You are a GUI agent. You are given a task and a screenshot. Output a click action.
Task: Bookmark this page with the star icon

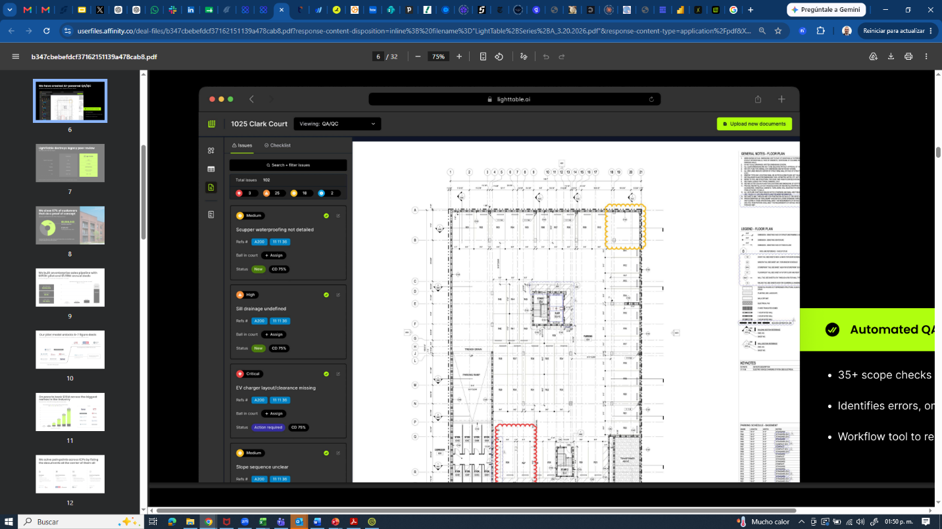[x=778, y=31]
